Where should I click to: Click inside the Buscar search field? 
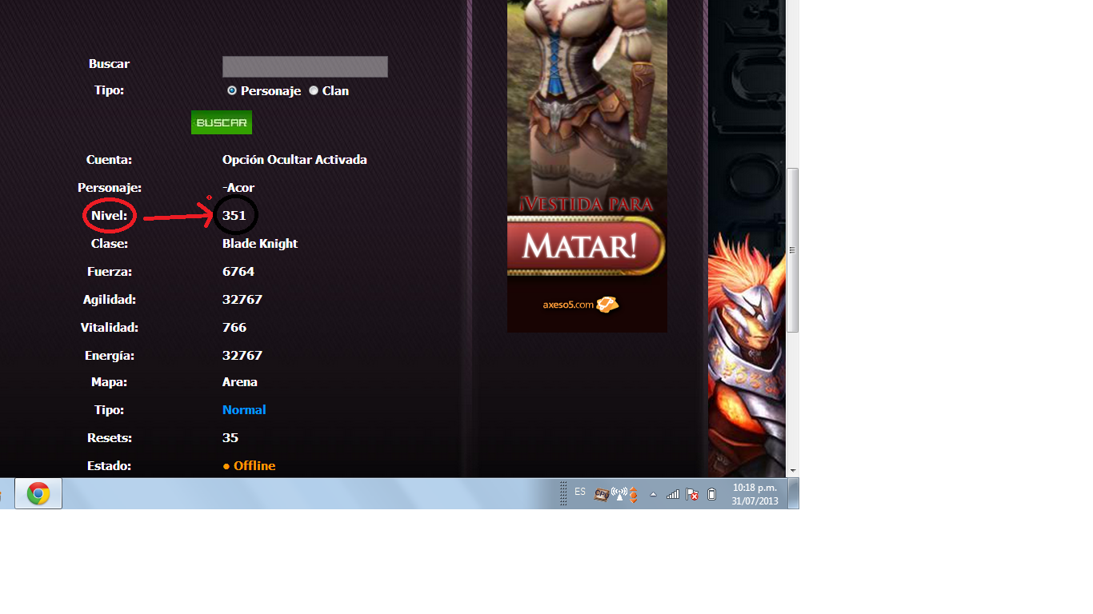tap(305, 67)
